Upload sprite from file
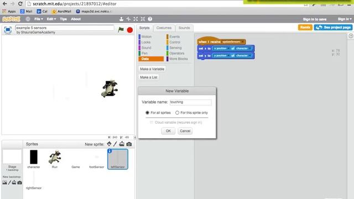Image resolution: width=354 pixels, height=199 pixels. (122, 144)
